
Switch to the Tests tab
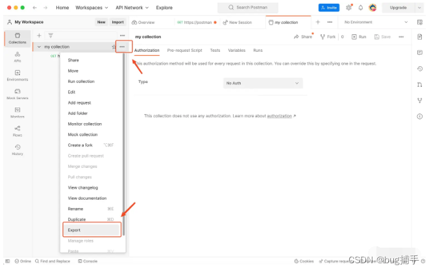215,51
